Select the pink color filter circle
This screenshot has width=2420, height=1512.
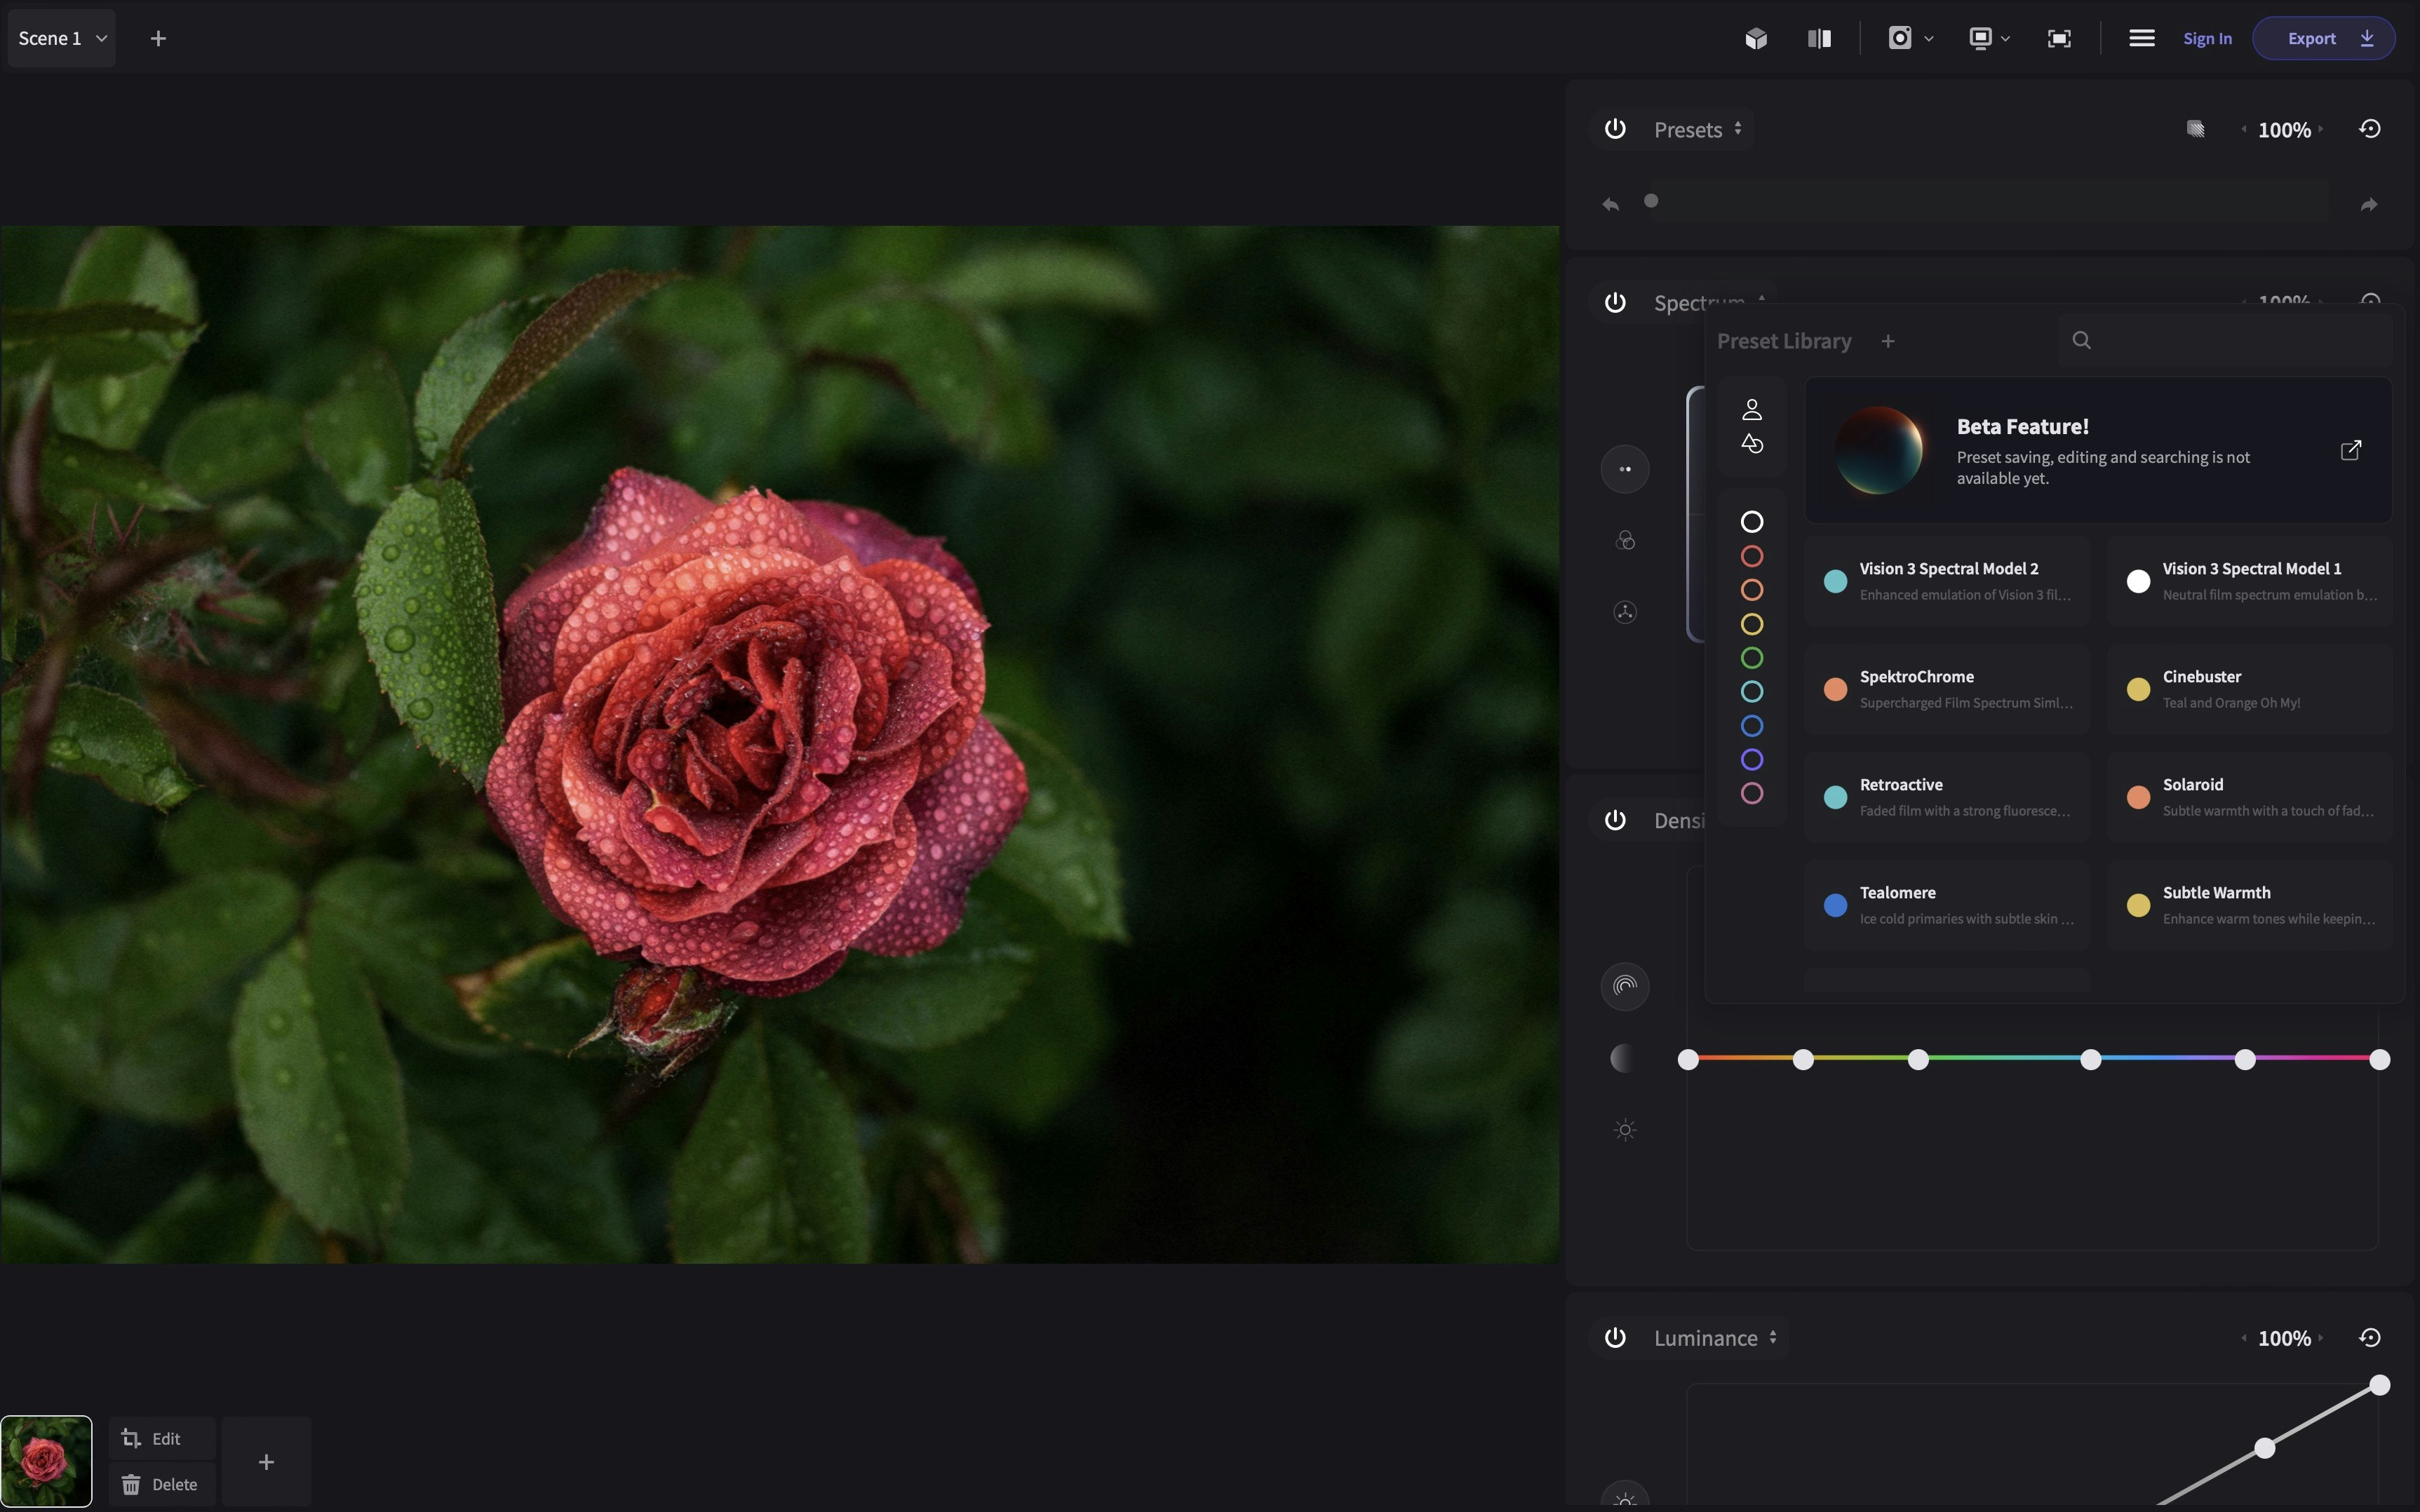click(x=1751, y=794)
